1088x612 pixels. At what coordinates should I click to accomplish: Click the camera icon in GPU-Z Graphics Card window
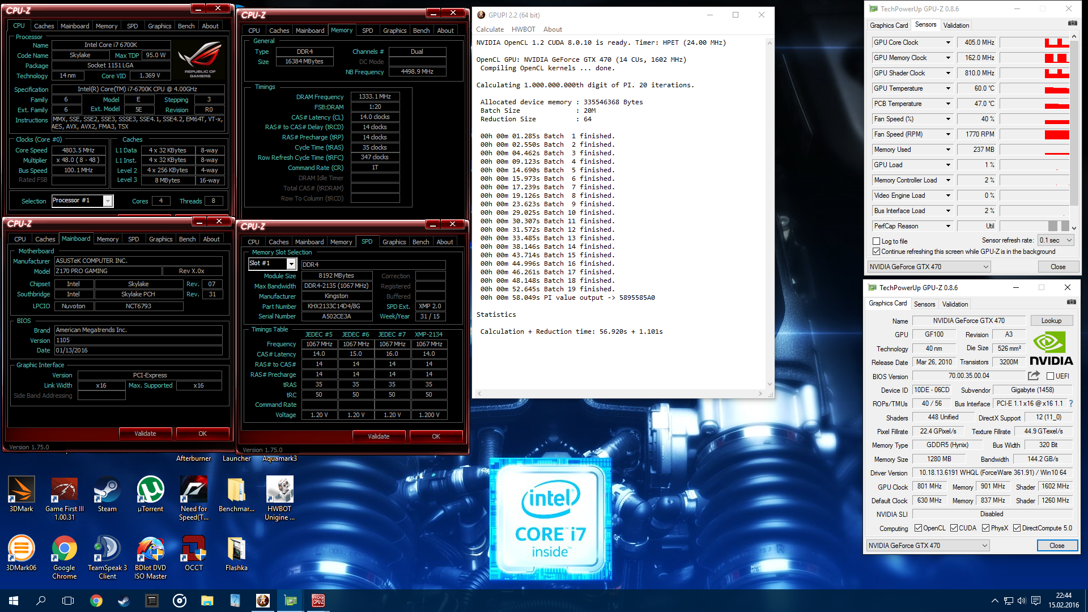pyautogui.click(x=1071, y=302)
